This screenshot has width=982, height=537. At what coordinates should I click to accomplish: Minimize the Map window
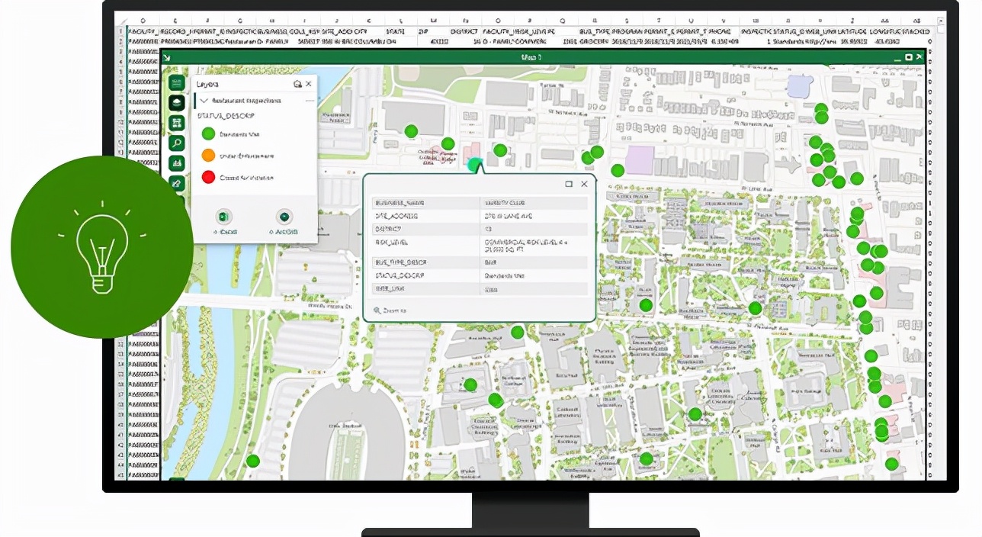coord(897,60)
